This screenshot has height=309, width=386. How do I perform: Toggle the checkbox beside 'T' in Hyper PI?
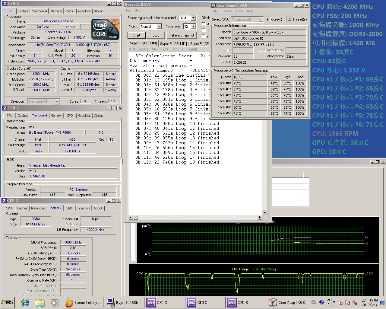click(x=204, y=30)
